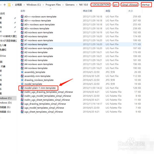Click the nxdm_ugs_drawing_templates_simpl_chinese palette icon
Screen dimensions: 154x154
tap(22, 92)
